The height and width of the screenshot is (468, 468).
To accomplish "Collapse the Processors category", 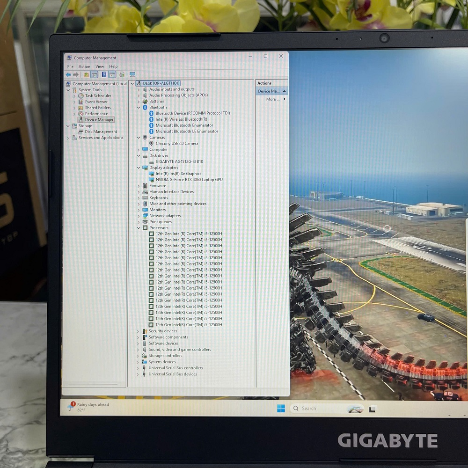I will click(x=139, y=228).
